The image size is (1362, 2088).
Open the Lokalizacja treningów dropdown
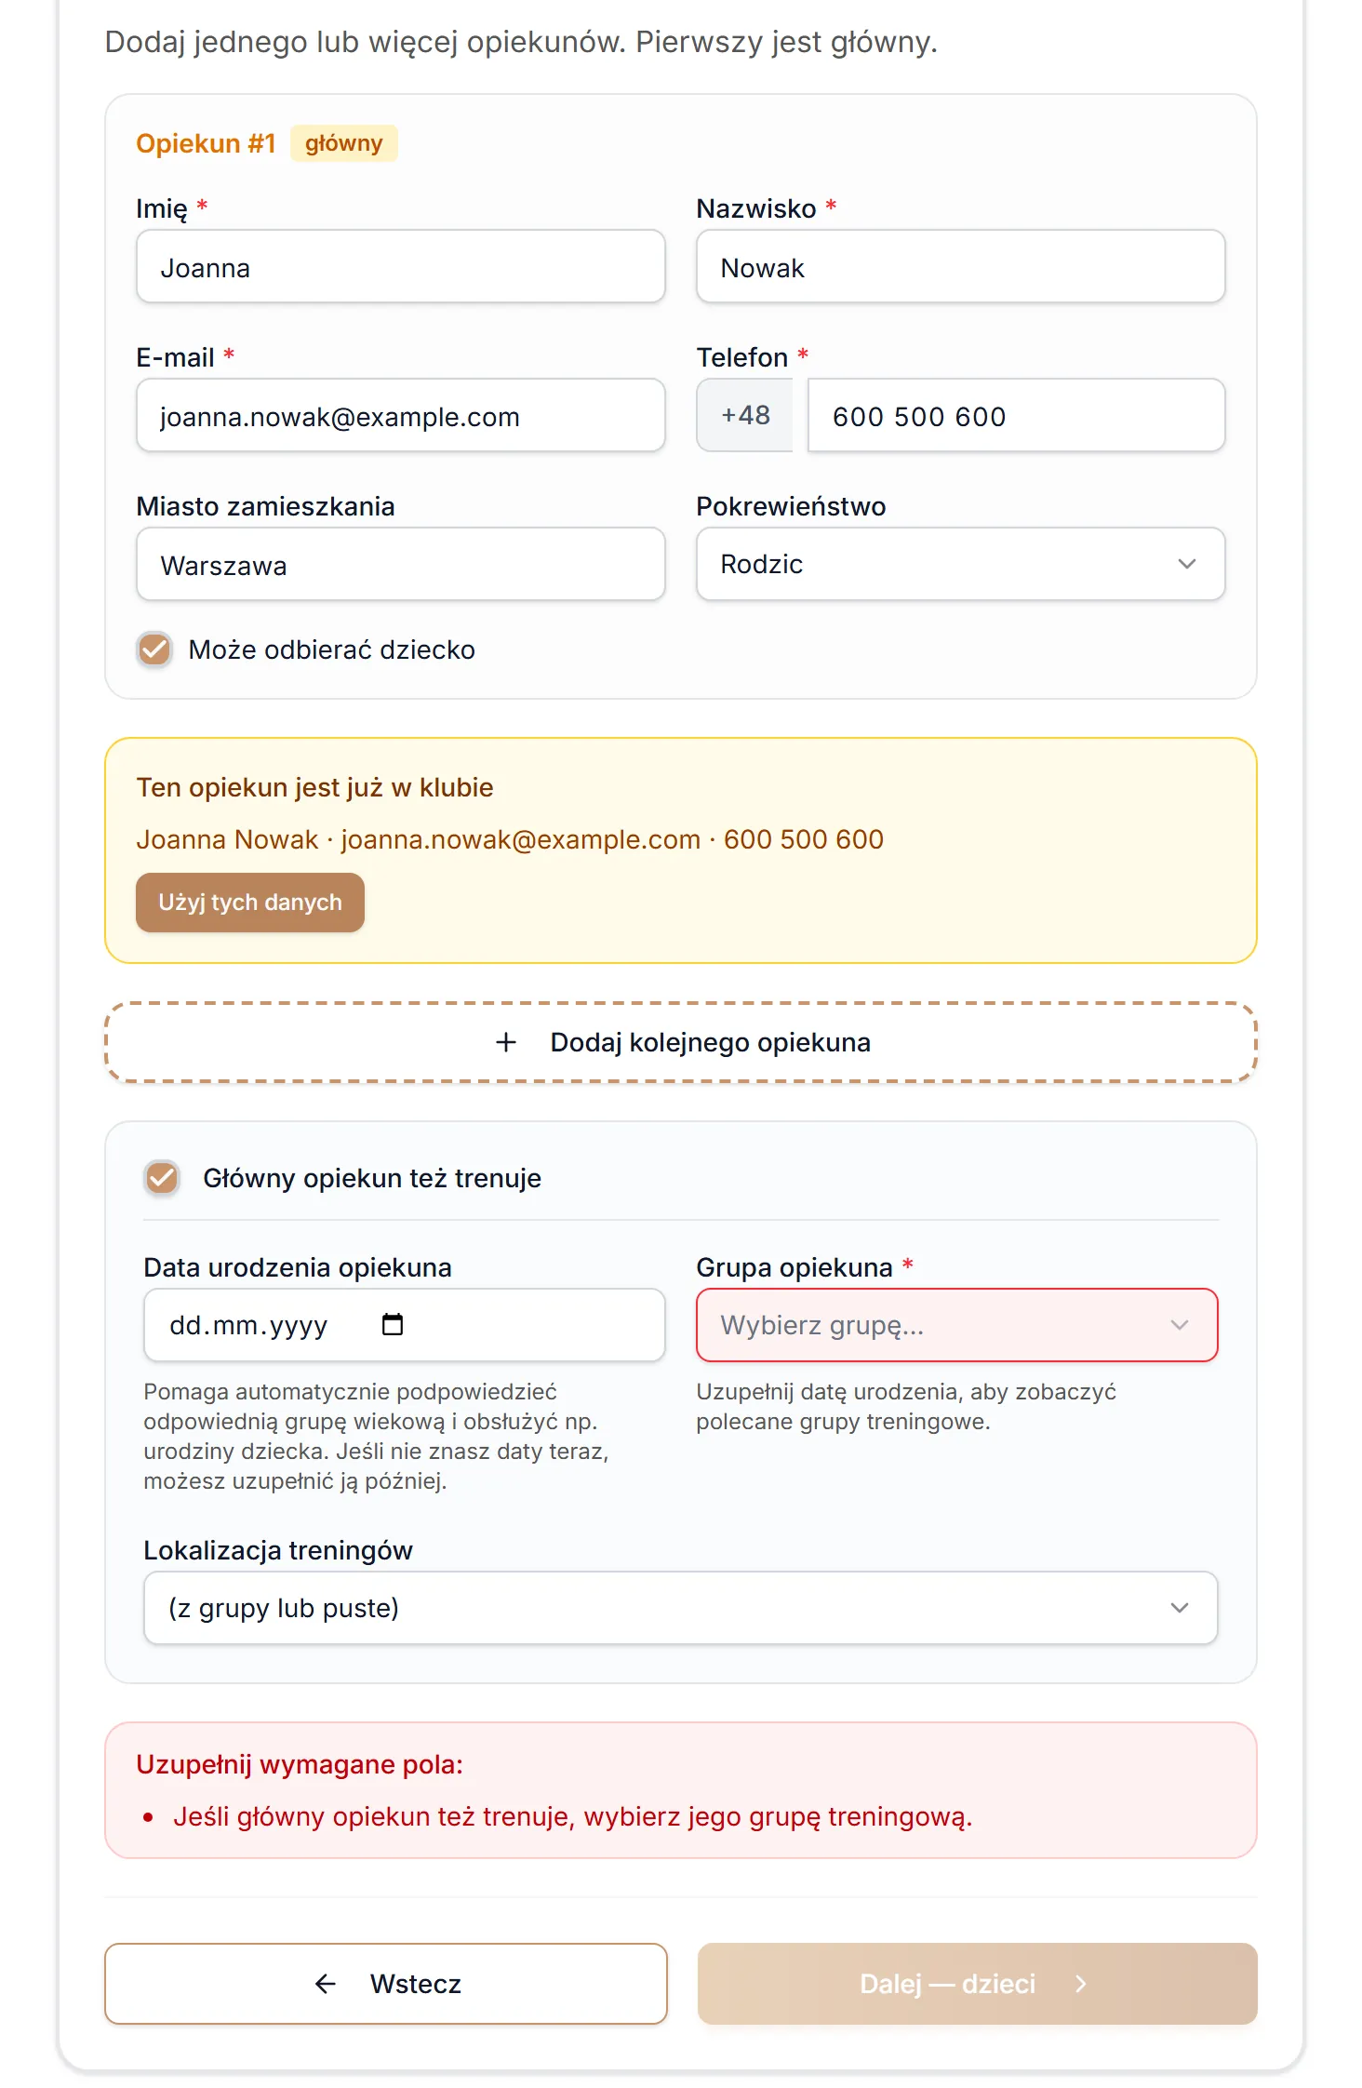pyautogui.click(x=680, y=1608)
